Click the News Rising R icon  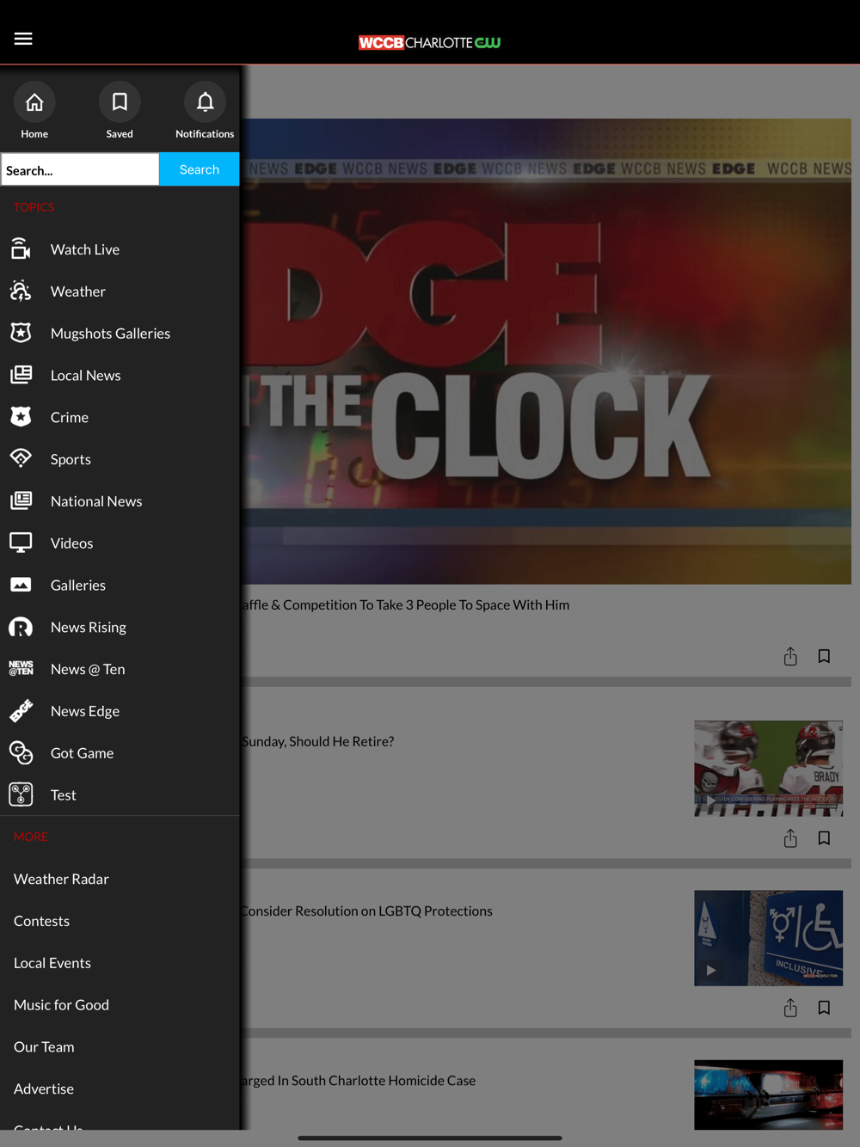click(21, 627)
